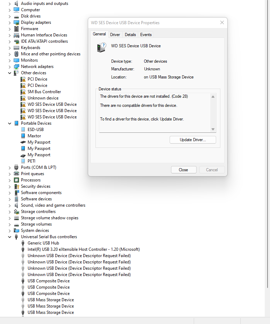Select the last My Passport entry
The width and height of the screenshot is (270, 324).
(x=39, y=155)
